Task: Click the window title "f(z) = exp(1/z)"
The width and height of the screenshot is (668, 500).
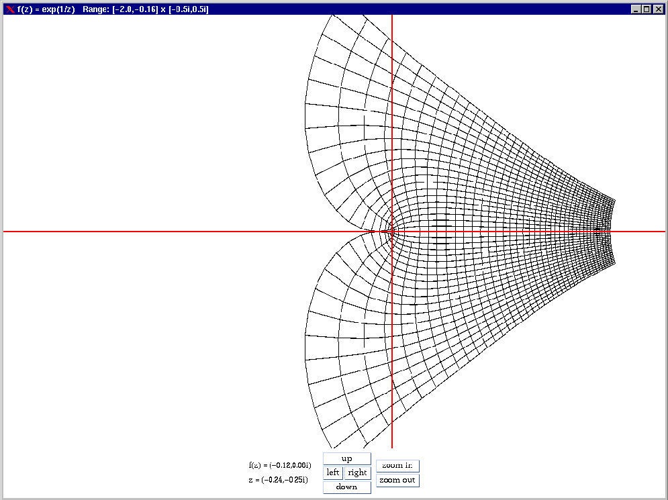Action: click(x=46, y=9)
